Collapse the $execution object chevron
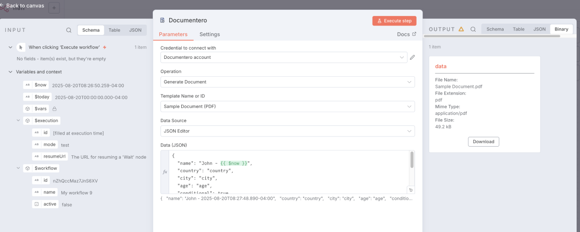The image size is (580, 232). pyautogui.click(x=18, y=120)
